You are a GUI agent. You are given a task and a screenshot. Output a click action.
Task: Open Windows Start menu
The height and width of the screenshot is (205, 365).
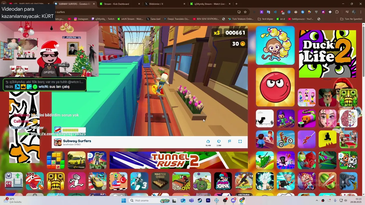coord(123,200)
